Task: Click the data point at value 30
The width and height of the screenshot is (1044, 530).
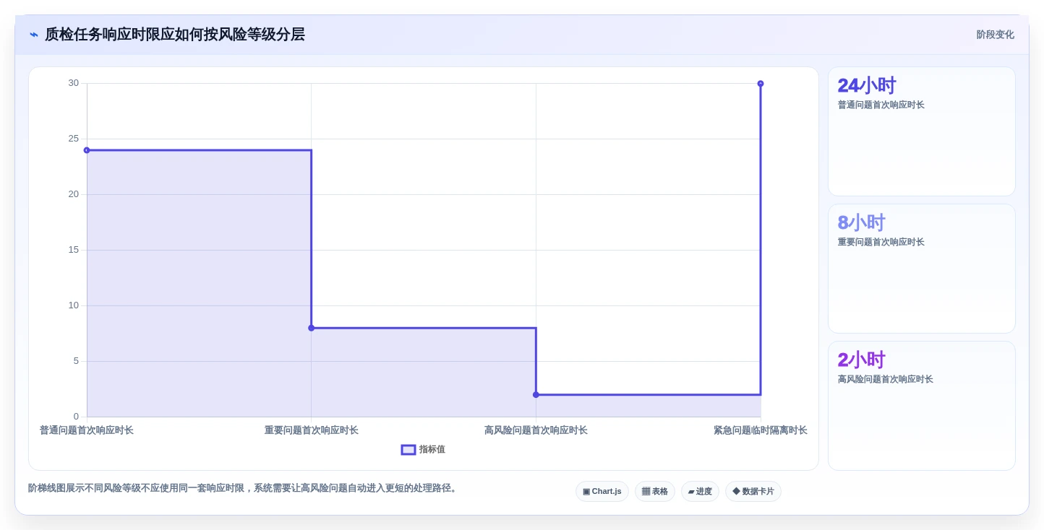Action: (761, 84)
